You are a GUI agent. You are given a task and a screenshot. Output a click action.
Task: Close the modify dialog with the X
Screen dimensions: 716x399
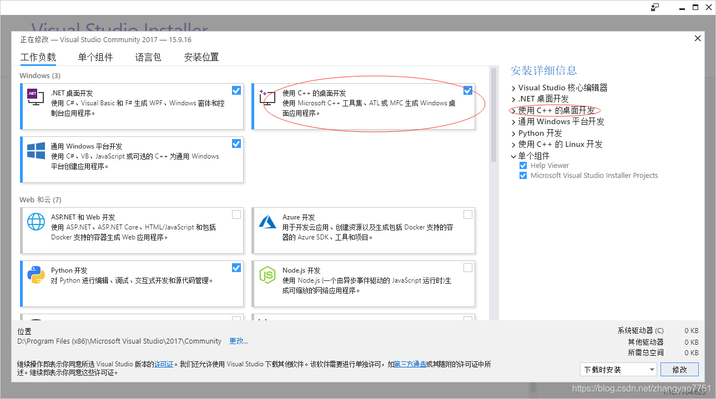[x=698, y=38]
